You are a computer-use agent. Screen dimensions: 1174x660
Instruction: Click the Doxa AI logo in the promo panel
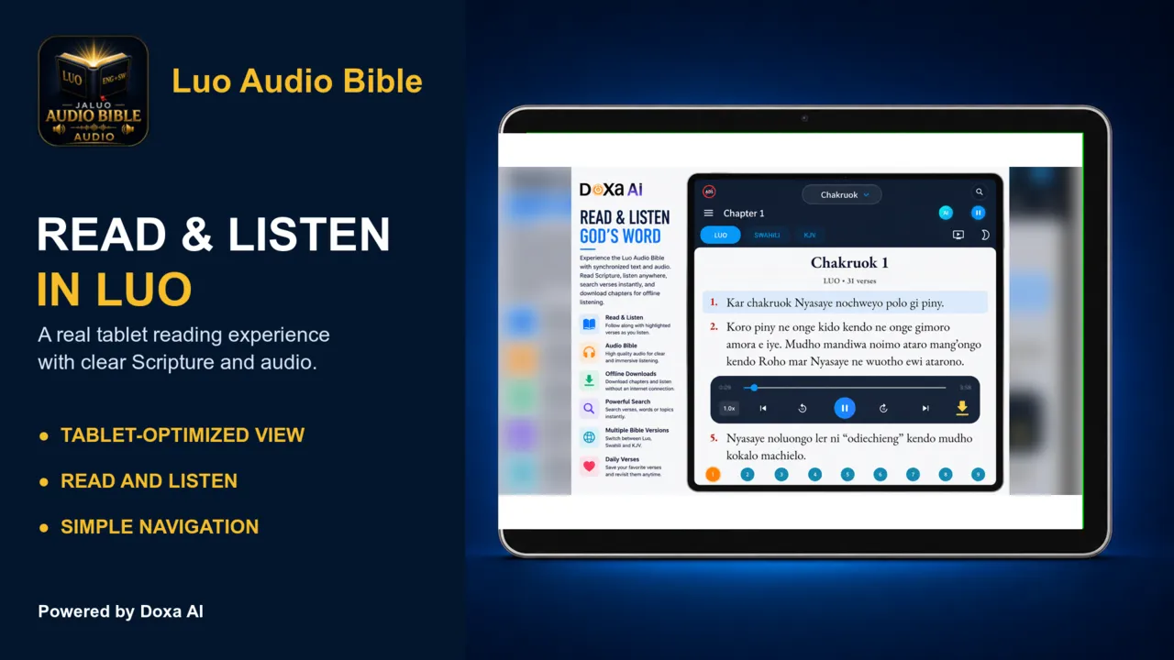tap(611, 189)
